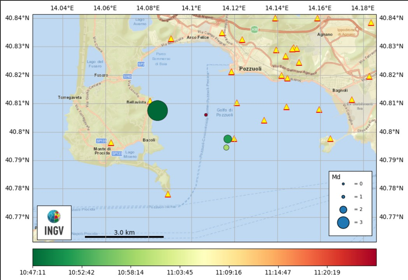
Task: Click the light green earthquake circle
Action: (x=226, y=147)
